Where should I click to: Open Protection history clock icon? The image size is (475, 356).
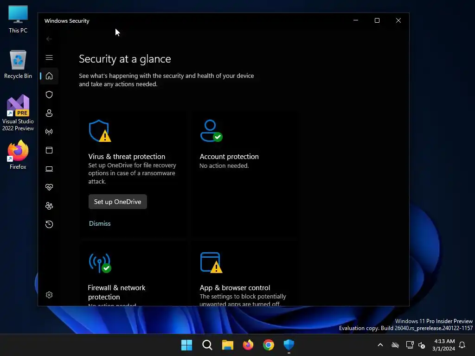point(49,224)
